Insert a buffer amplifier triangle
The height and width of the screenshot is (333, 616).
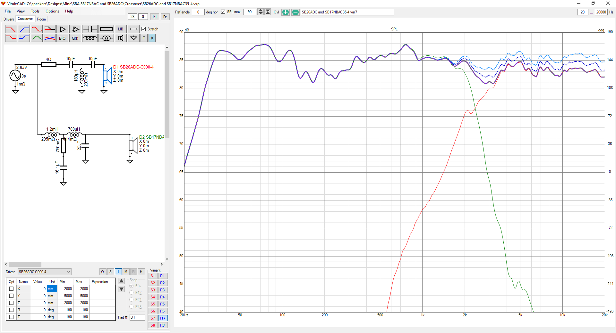tap(62, 29)
